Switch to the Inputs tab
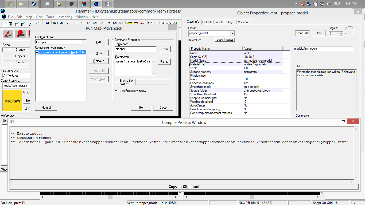Image resolution: width=365 pixels, height=205 pixels. coord(219,22)
